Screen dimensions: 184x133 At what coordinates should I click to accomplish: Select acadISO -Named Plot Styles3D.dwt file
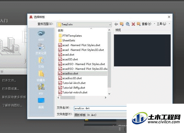coord(83,69)
